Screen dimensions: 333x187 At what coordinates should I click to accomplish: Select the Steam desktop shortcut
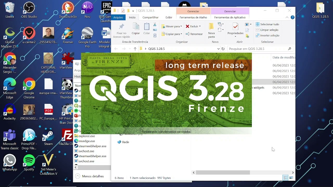48,137
